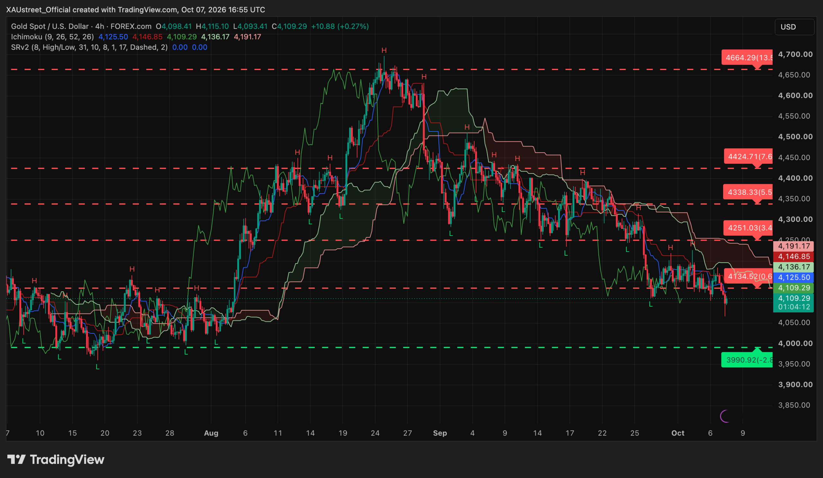Click the 4338.33 resistance level label

(x=748, y=192)
